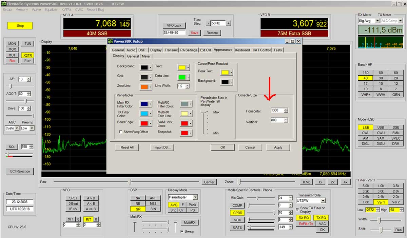This screenshot has height=238, width=407.
Task: Click the 2x zoom button
Action: pos(332,182)
